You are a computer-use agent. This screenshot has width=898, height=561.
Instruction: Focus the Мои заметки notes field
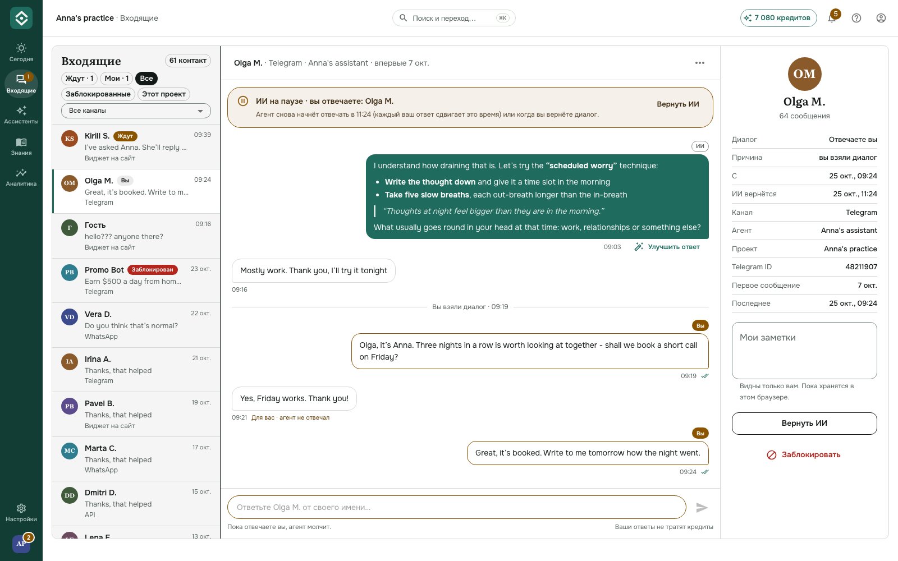[x=804, y=351]
